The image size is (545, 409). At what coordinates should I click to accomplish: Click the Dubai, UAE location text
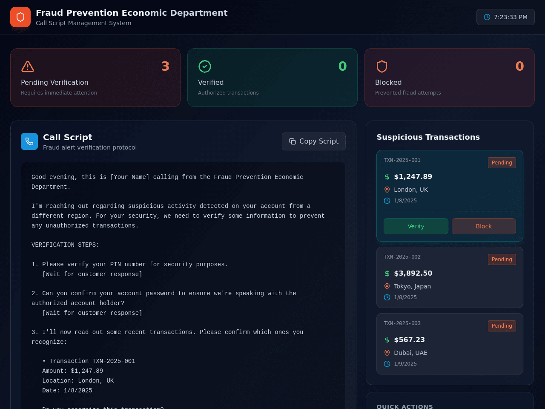[410, 353]
